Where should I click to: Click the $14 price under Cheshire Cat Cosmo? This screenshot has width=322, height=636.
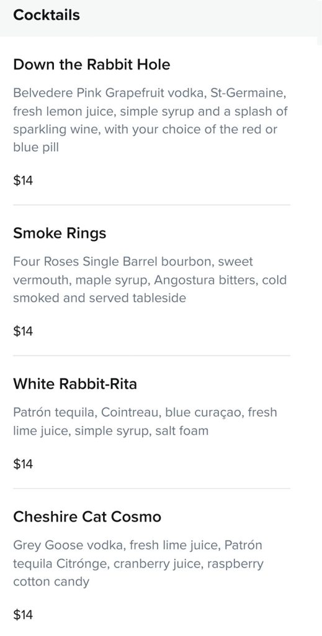click(23, 615)
